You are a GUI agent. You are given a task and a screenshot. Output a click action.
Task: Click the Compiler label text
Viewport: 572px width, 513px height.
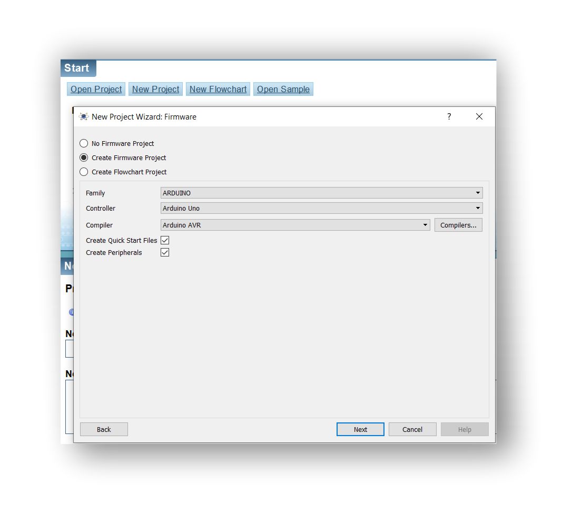99,225
